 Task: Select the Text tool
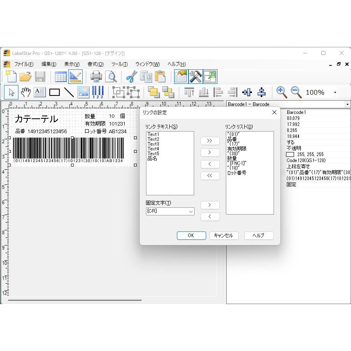tap(40, 92)
